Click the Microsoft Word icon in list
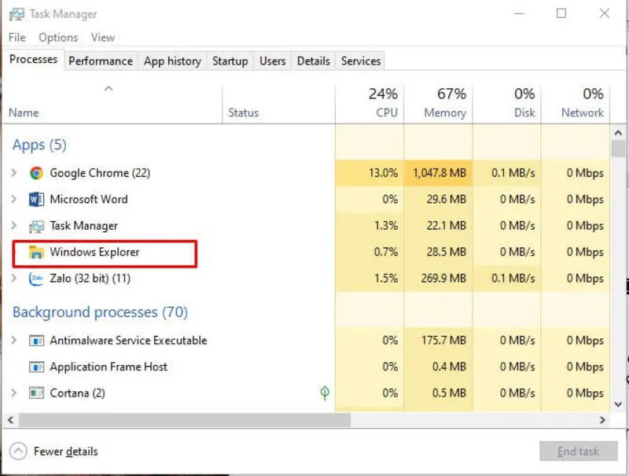Screen dimensions: 629x476 pyautogui.click(x=36, y=199)
